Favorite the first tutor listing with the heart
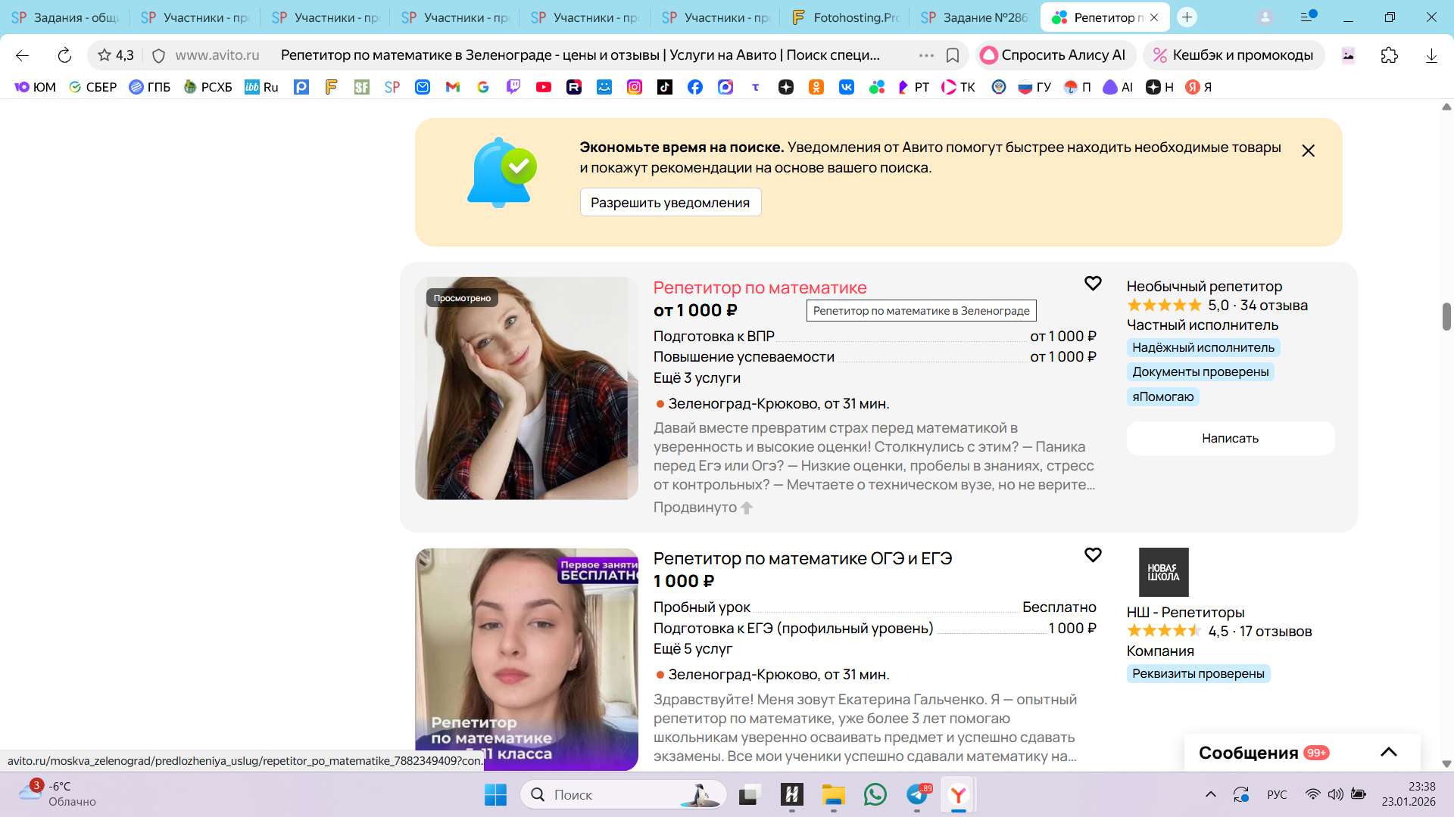This screenshot has width=1454, height=817. 1092,283
